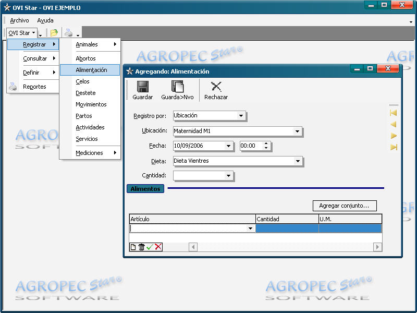Choose Movimientos menu entry
This screenshot has height=313, width=417.
(x=90, y=104)
